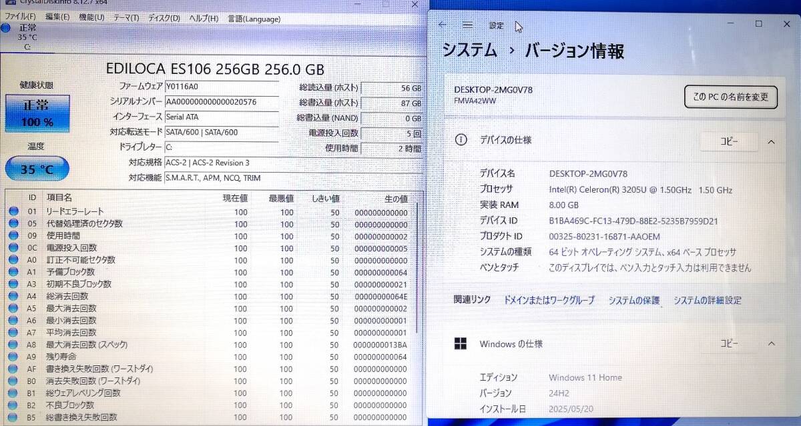The image size is (801, 426).
Task: Click the power-on hours 2 時間 field
Action: (x=392, y=148)
